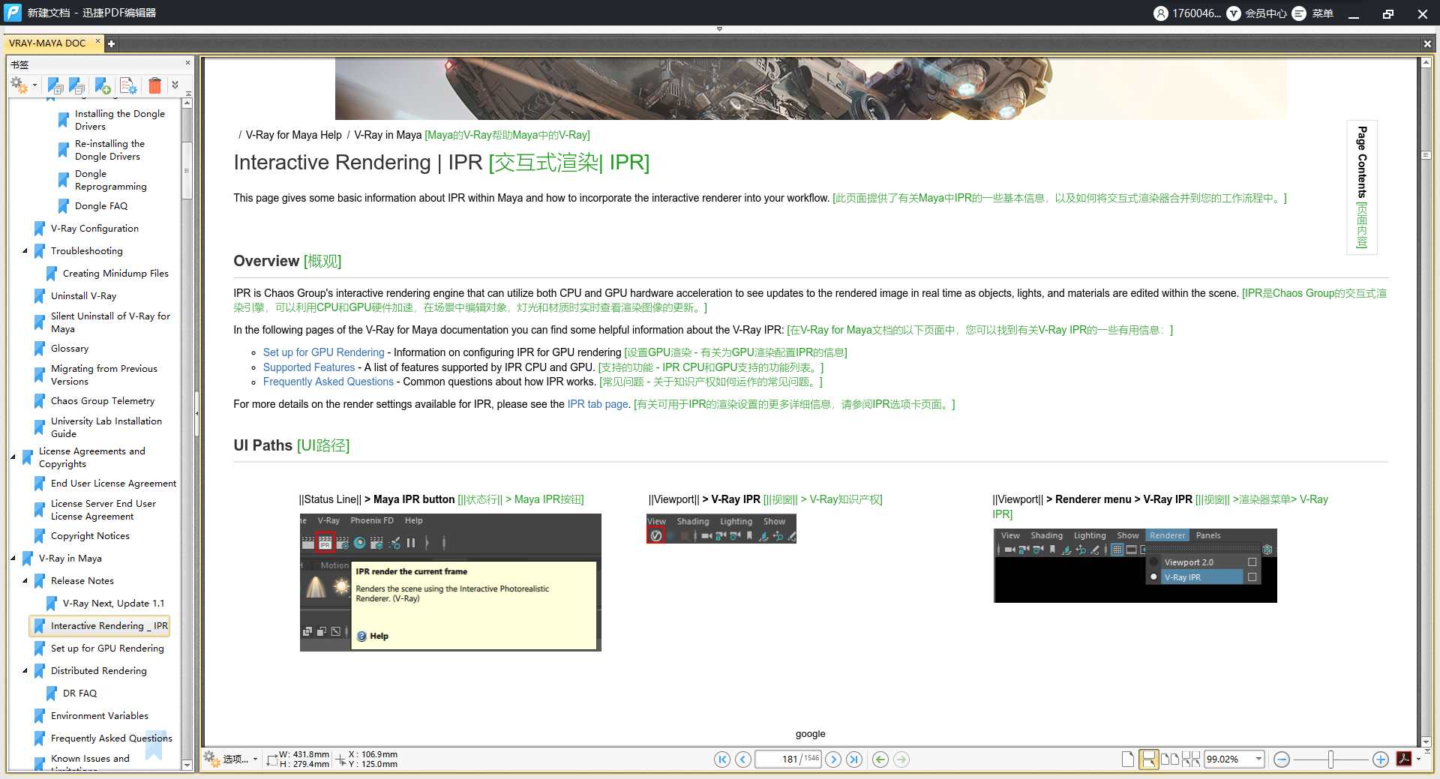Click the page size W: 431.8mm readout
This screenshot has height=779, width=1440.
point(304,754)
